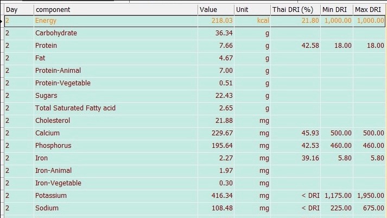Click the Min DRI column header
Screen dimensions: 387x218
tap(337, 10)
